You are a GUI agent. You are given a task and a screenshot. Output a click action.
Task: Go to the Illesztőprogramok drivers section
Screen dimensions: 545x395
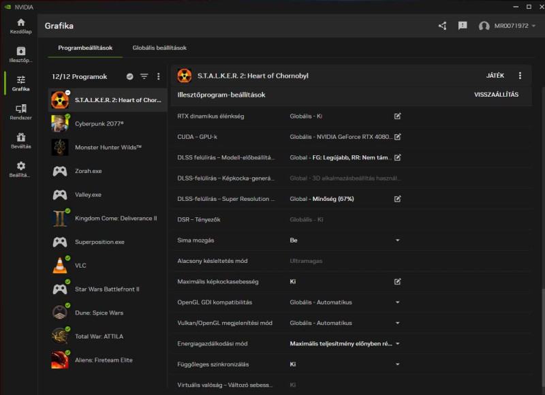click(x=20, y=54)
